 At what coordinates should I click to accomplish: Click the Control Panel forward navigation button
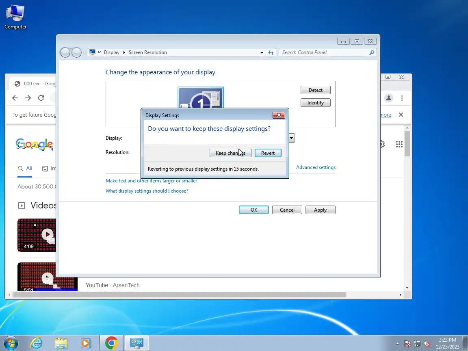click(77, 52)
